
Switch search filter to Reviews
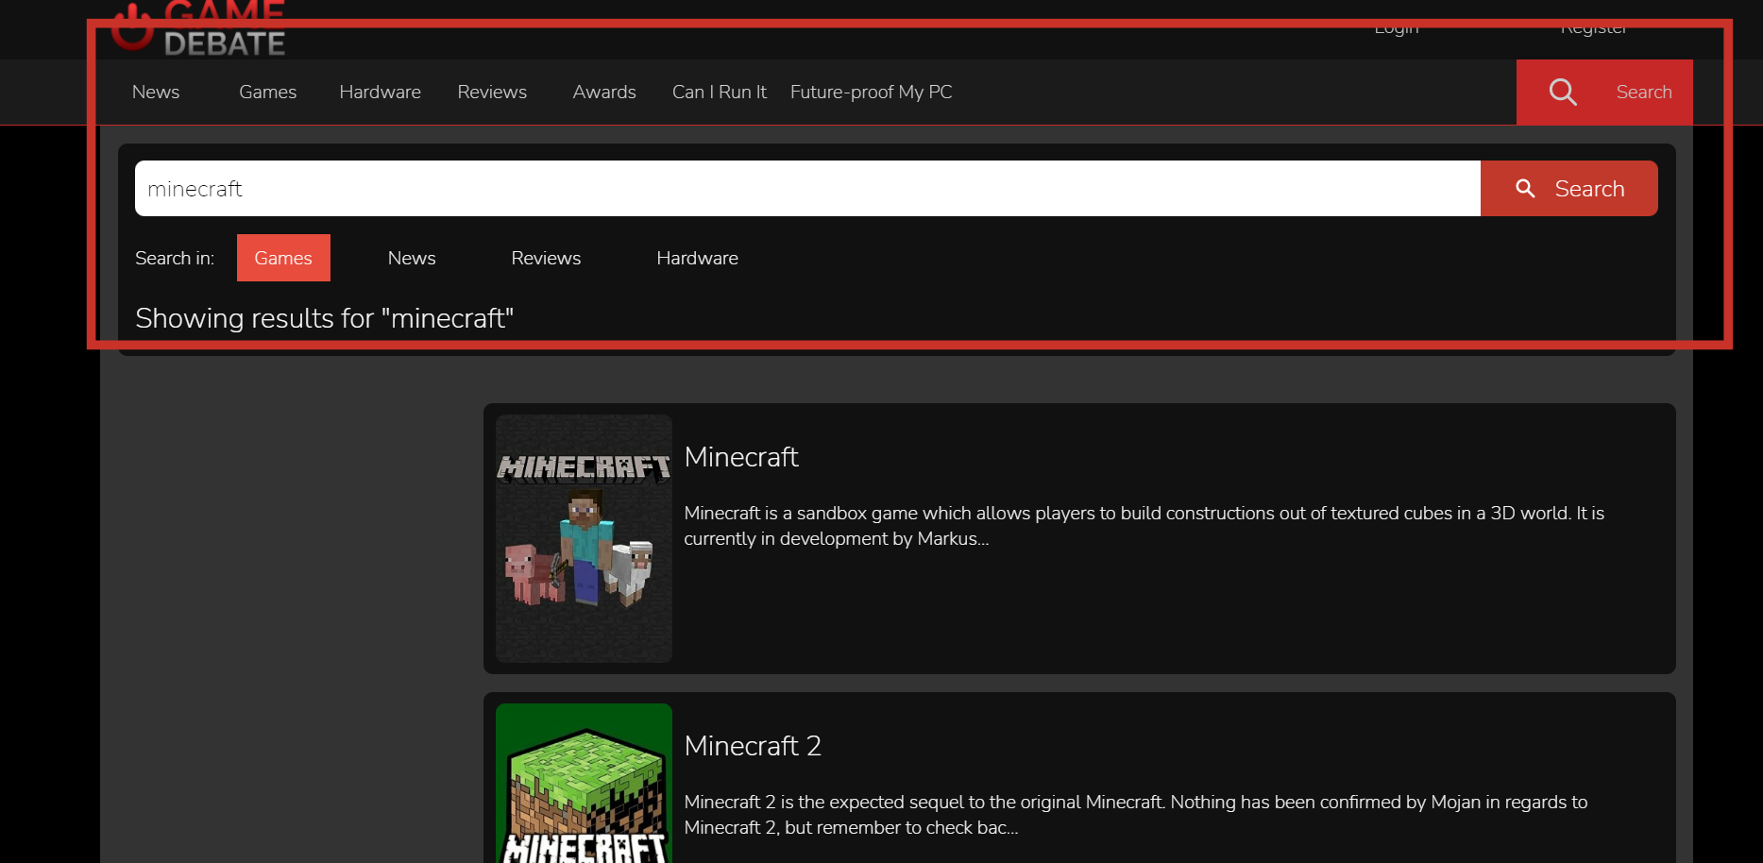[546, 258]
